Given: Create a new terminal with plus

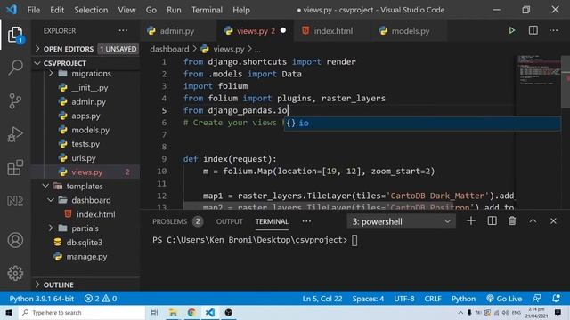Looking at the screenshot, I should 471,221.
